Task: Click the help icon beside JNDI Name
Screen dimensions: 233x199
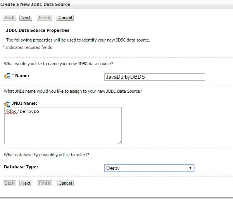Action: 7,104
